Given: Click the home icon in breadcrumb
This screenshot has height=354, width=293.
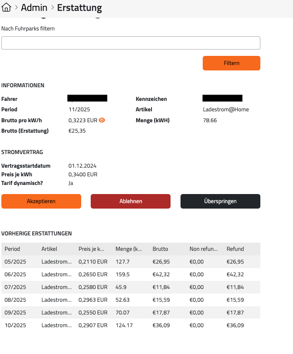Looking at the screenshot, I should click(x=6, y=8).
